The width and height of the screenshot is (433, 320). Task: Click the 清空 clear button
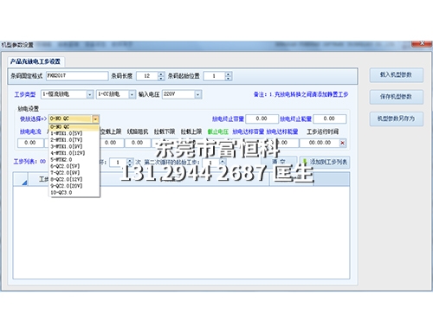click(279, 162)
